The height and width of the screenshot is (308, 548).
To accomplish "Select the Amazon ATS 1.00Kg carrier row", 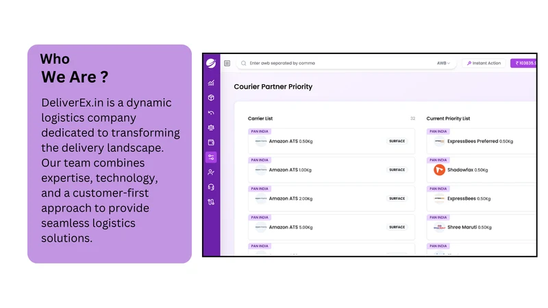I will pos(332,170).
